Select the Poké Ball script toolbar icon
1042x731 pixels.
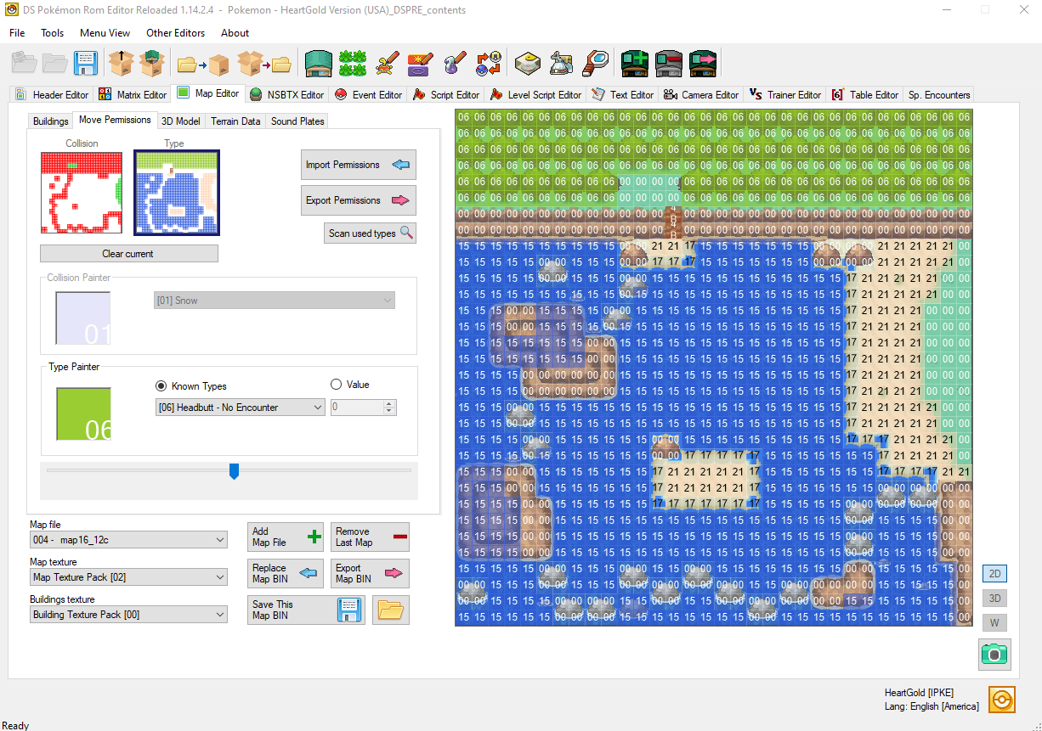pos(487,63)
